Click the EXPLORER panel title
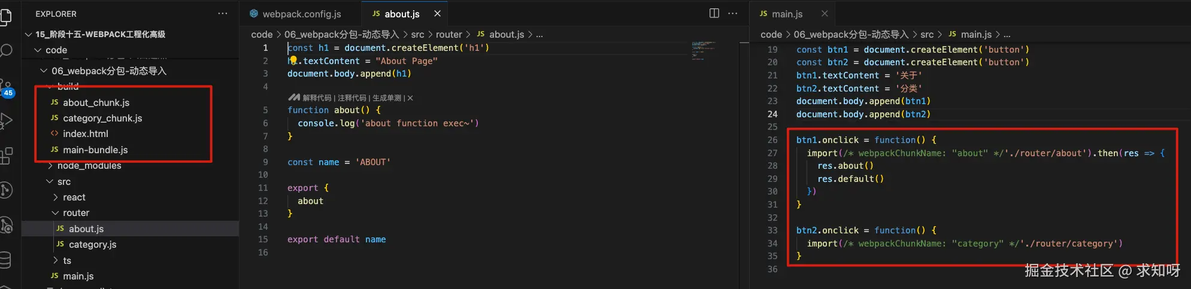Viewport: 1191px width, 289px height. tap(56, 14)
